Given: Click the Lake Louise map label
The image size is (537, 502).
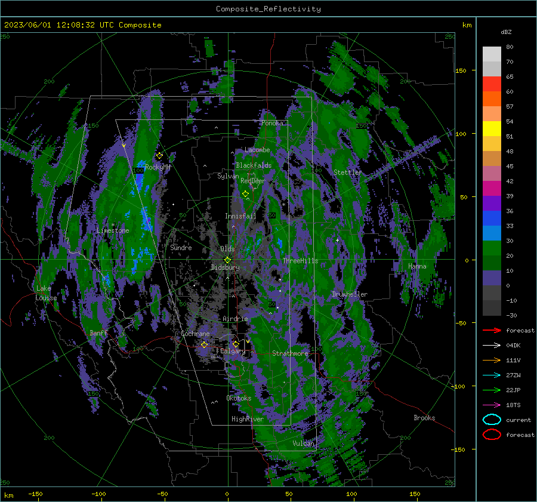Looking at the screenshot, I should [x=46, y=293].
